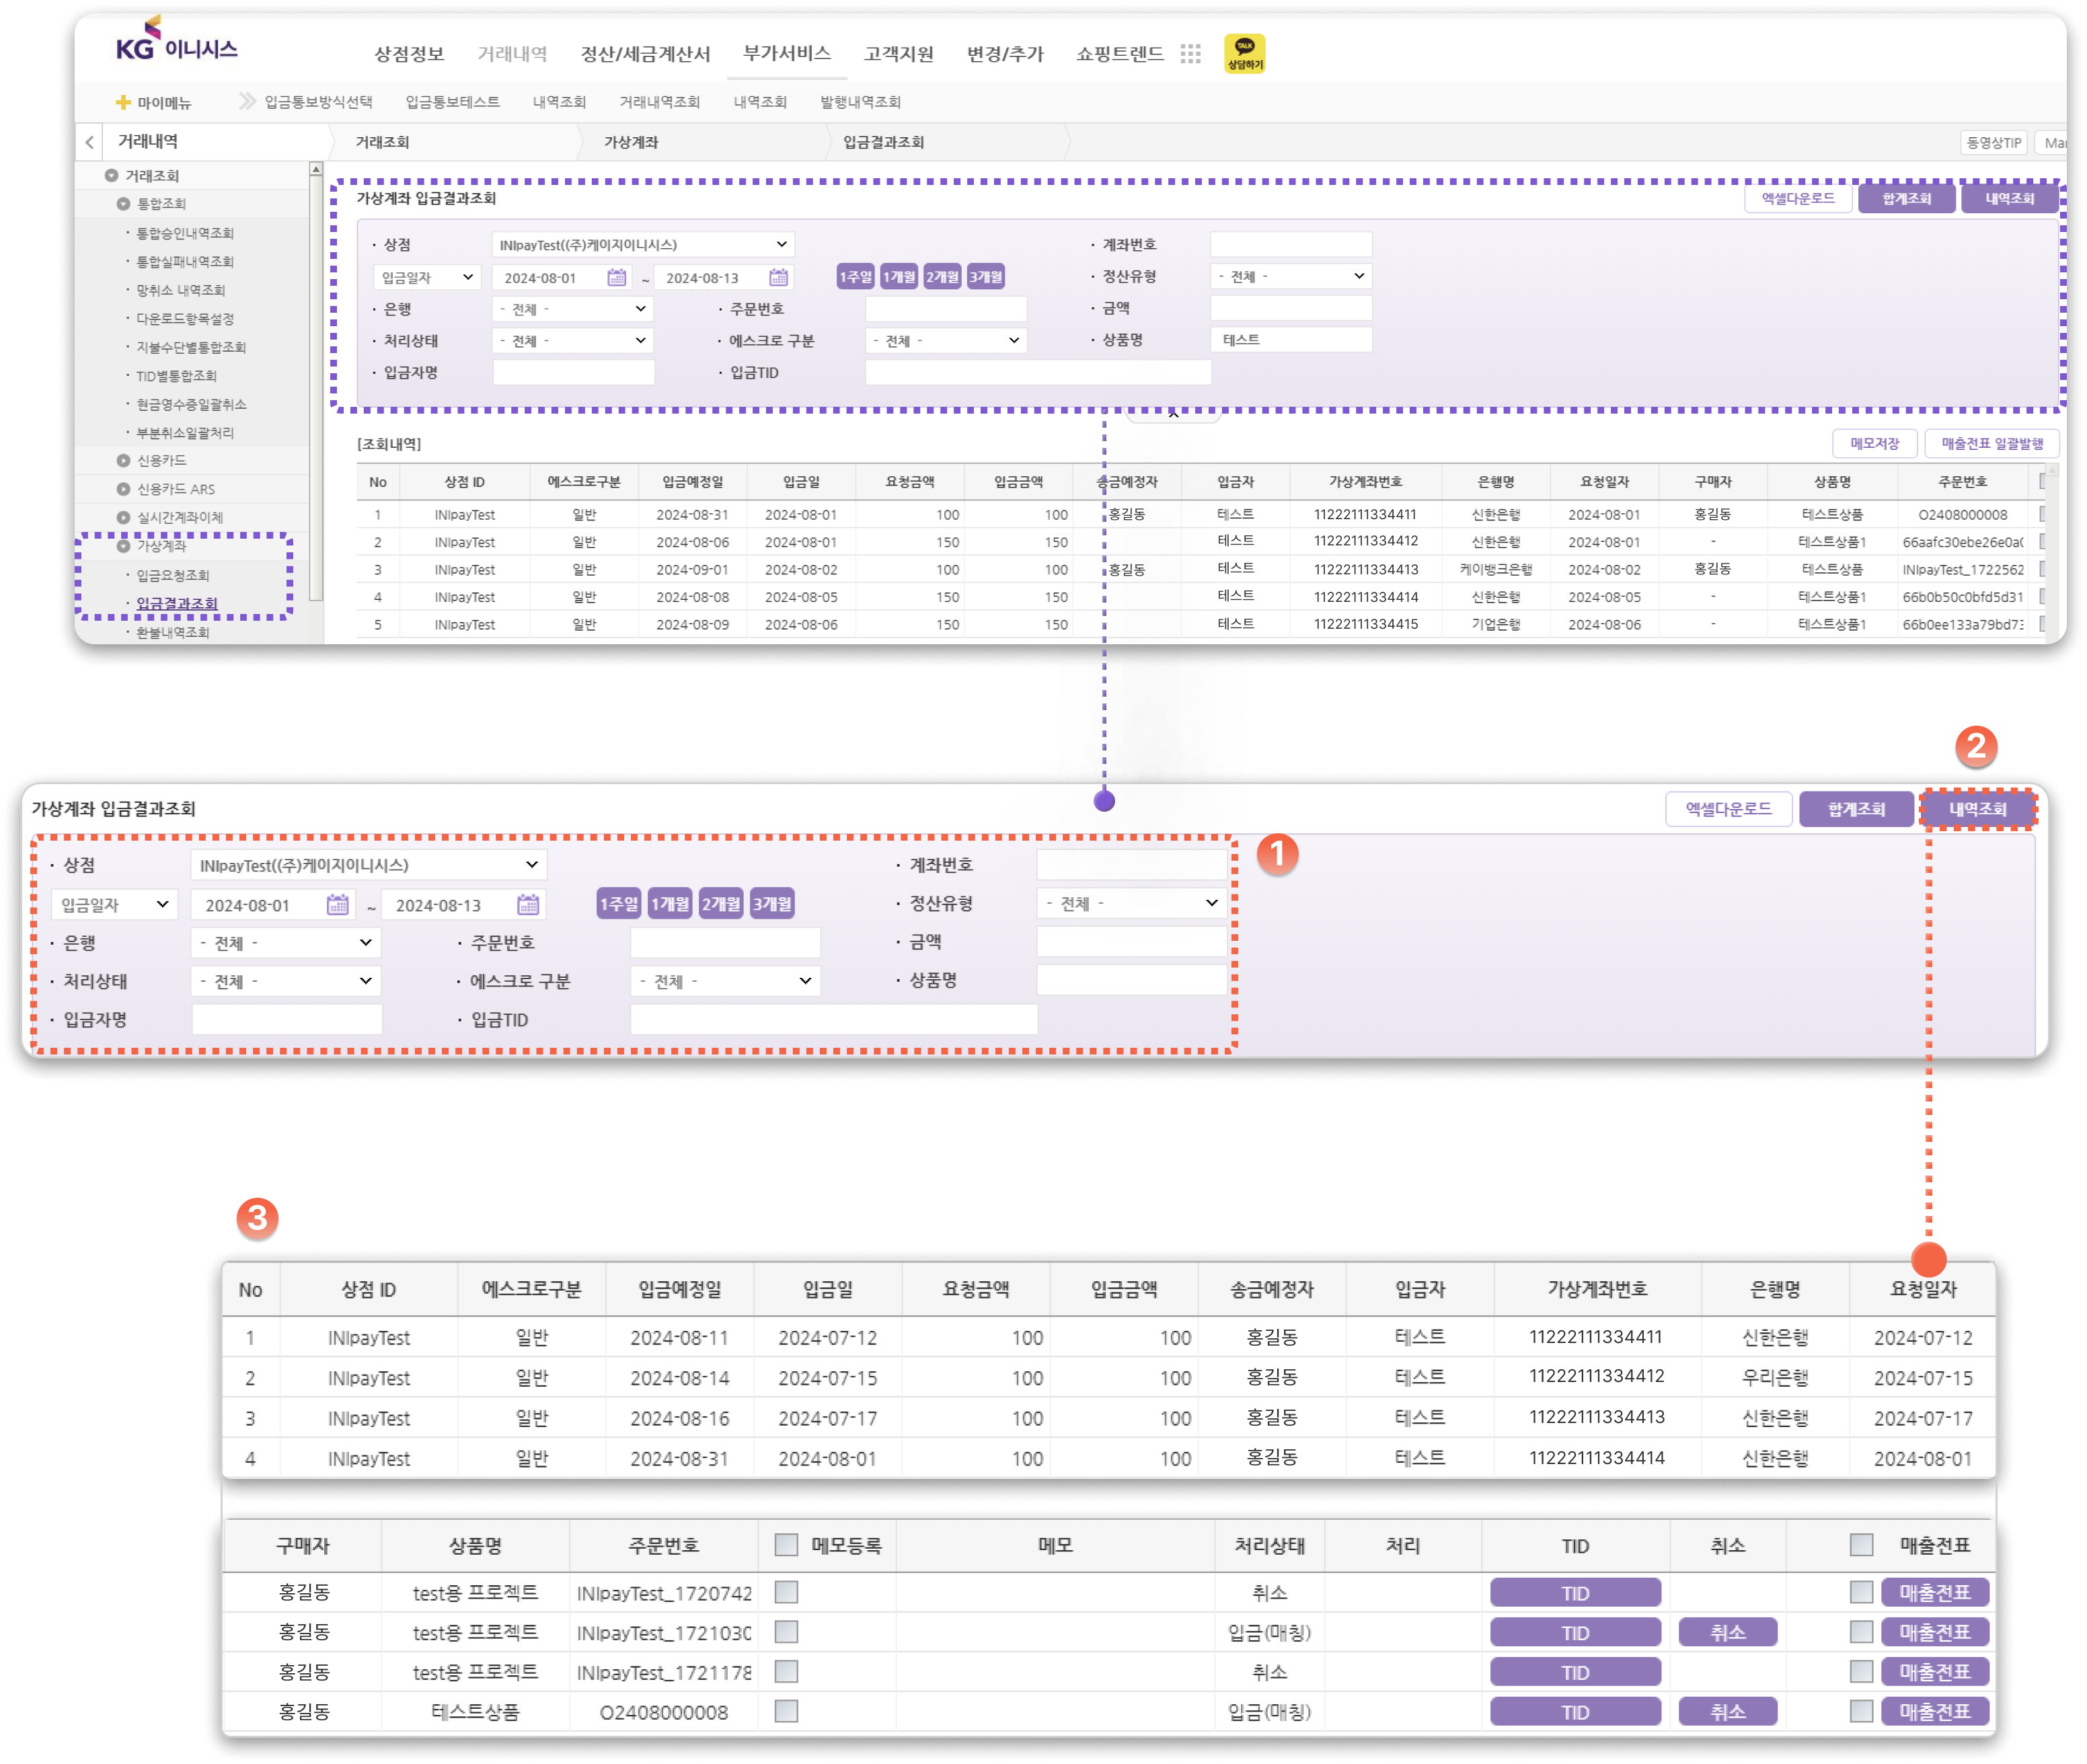Open the 상점 dropdown in enlarged panel

point(368,864)
